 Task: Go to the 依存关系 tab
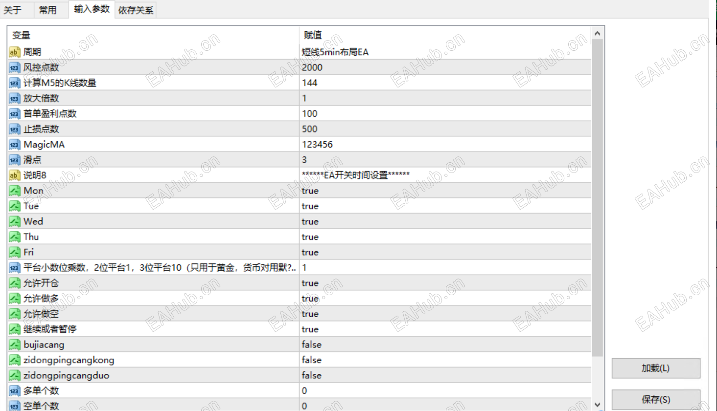click(x=136, y=10)
